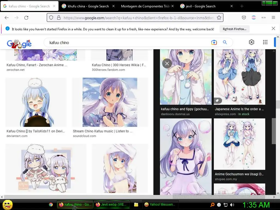280x210 pixels.
Task: Click the preview panel scrollbar thumb
Action: point(274,131)
